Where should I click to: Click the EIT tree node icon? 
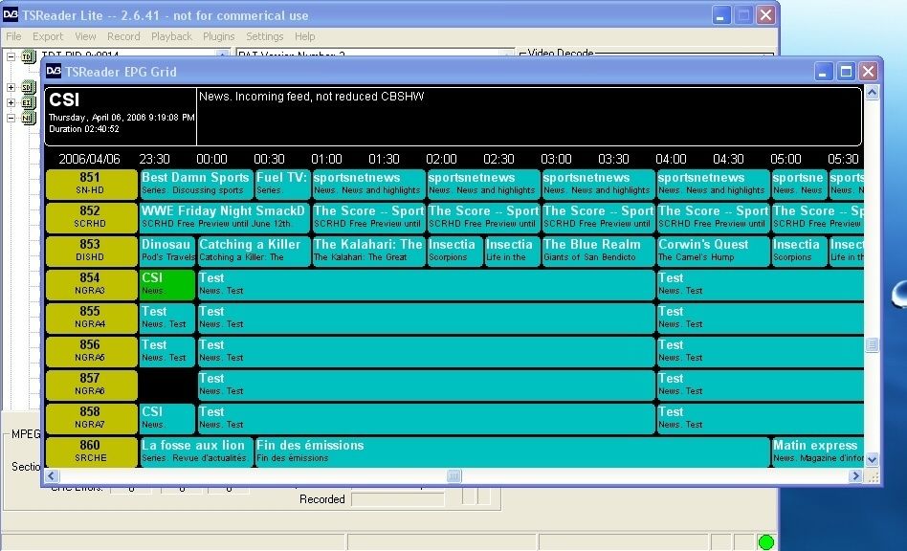pyautogui.click(x=29, y=102)
